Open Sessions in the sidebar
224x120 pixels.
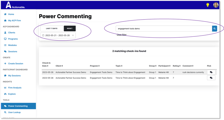[x=13, y=51]
